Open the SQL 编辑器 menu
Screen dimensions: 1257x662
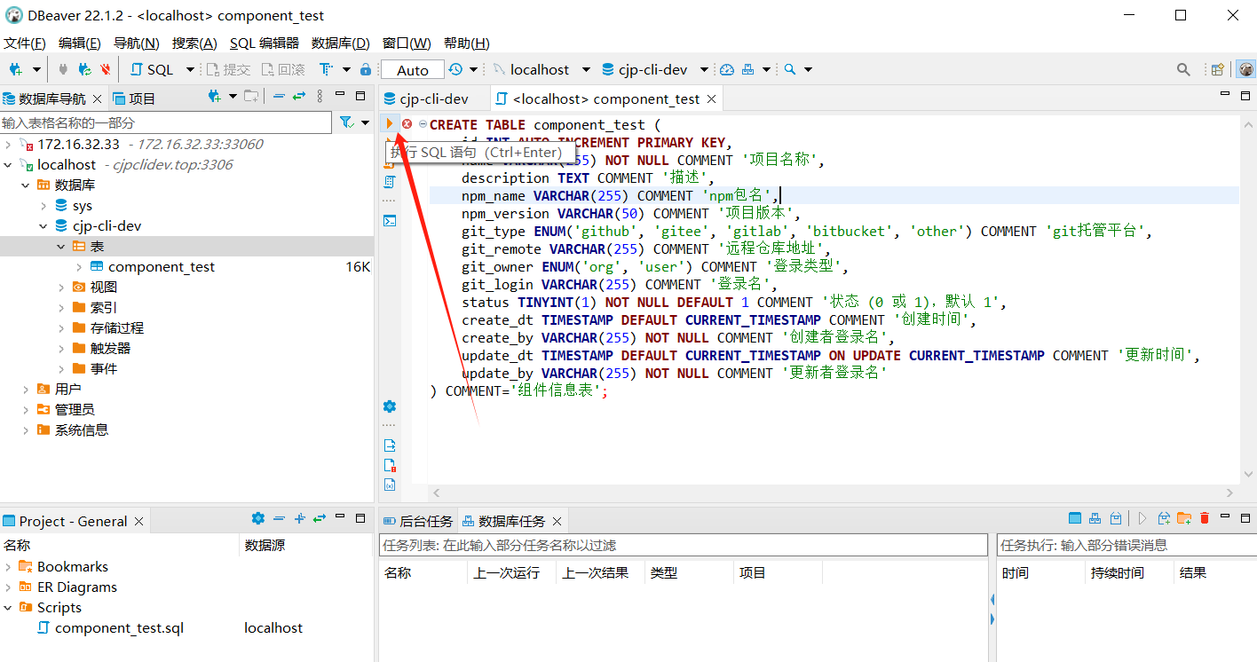[x=265, y=43]
